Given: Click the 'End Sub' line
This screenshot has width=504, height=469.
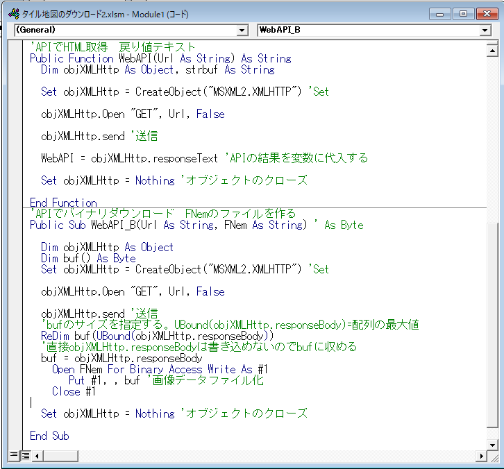Looking at the screenshot, I should 49,436.
